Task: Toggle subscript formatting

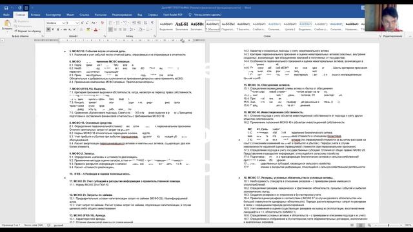Action: [x=70, y=30]
